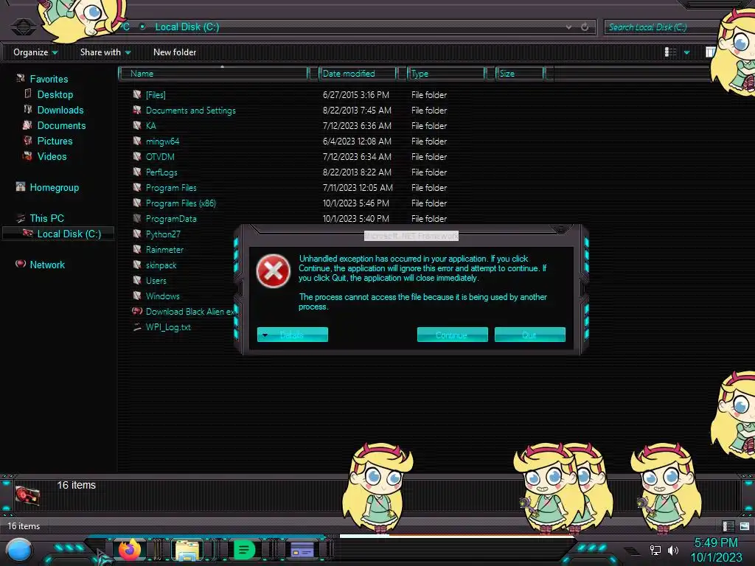Click the volume speaker tray icon
This screenshot has height=566, width=755.
pos(672,550)
